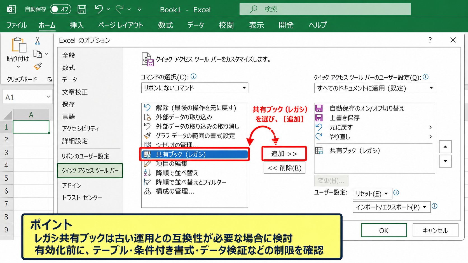Select the 数式 options category
The height and width of the screenshot is (263, 468).
tap(69, 68)
